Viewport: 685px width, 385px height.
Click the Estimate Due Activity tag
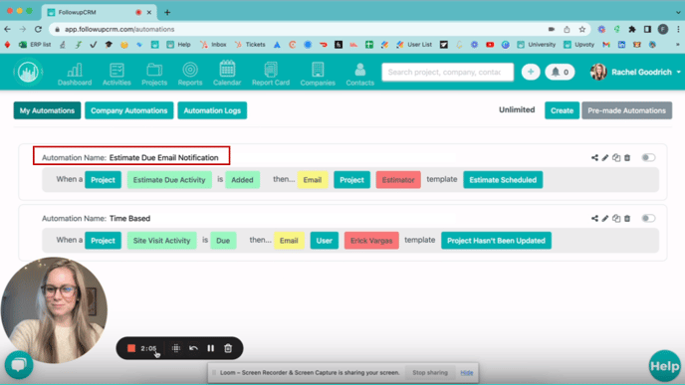169,180
